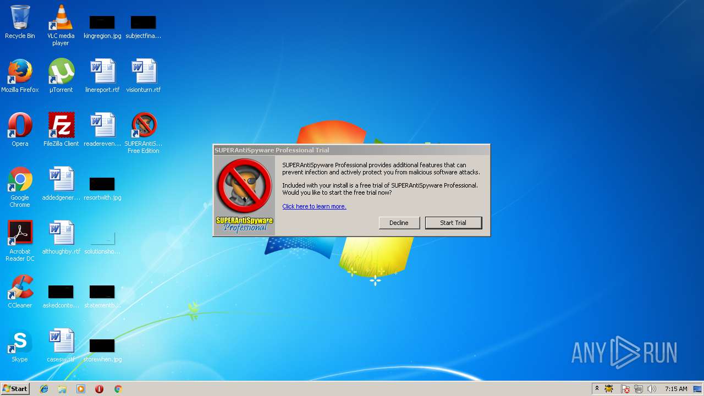Select the VLC media player shortcut

[61, 25]
